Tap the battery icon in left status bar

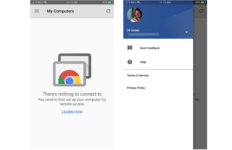(x=110, y=2)
